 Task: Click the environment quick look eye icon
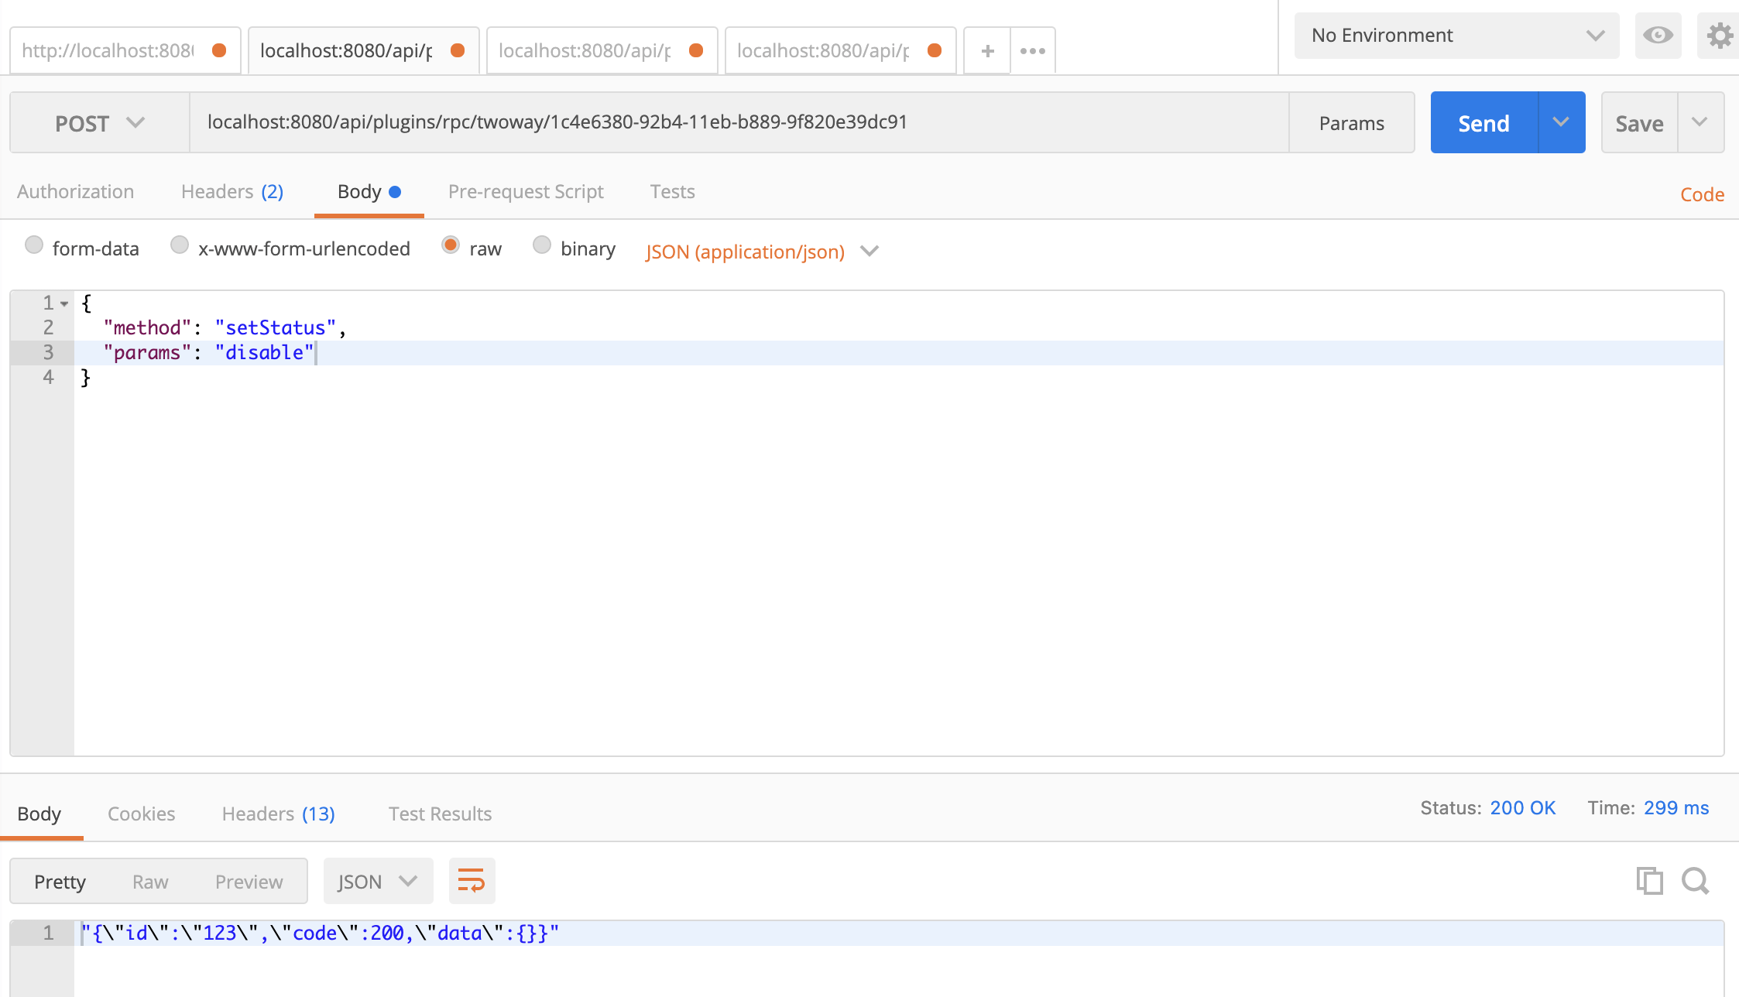pos(1658,36)
